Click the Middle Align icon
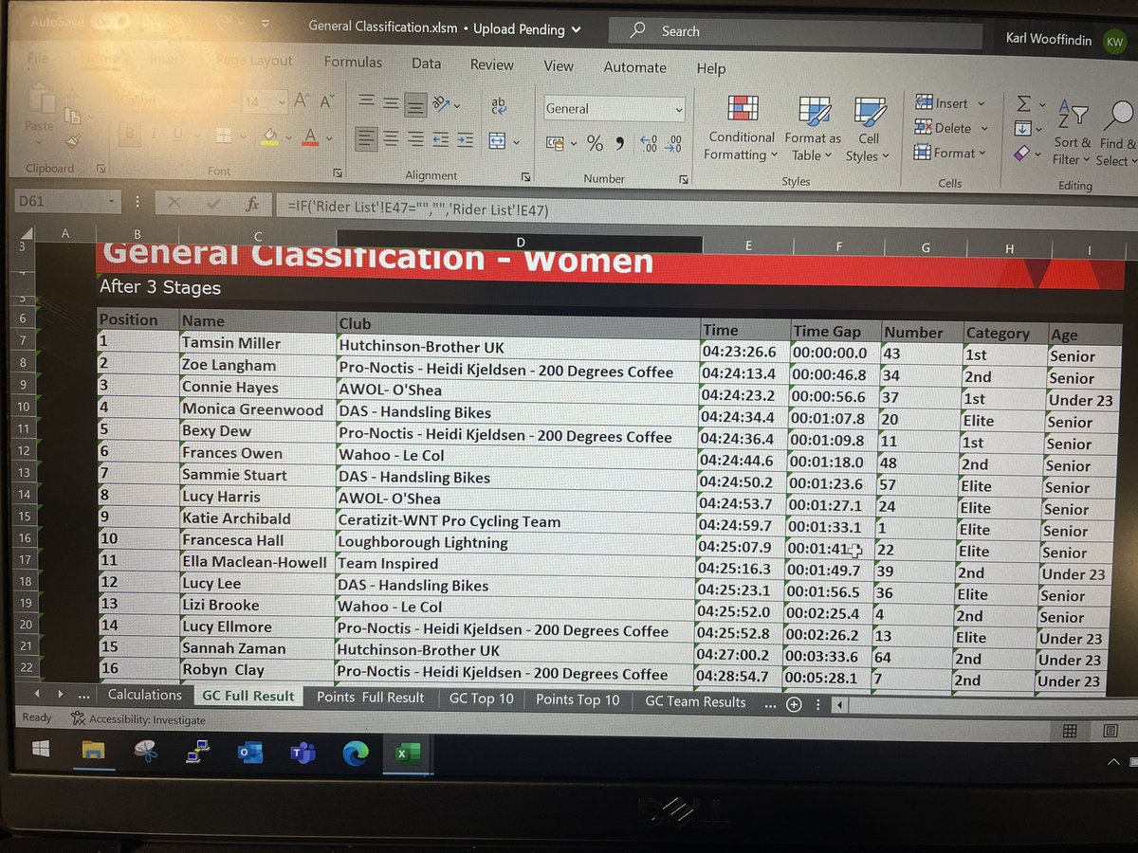Screen dimensions: 1138x853 (391, 103)
